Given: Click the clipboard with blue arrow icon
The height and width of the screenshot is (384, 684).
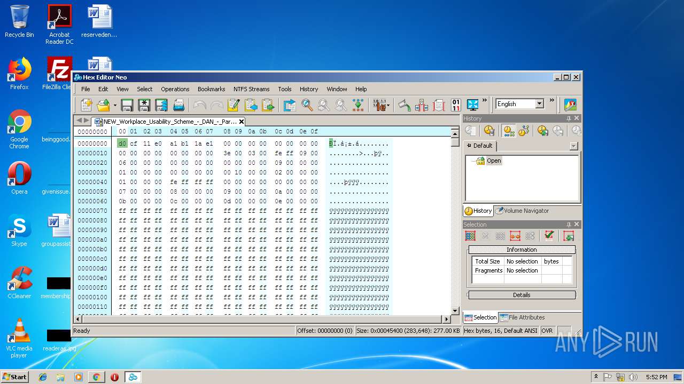Looking at the screenshot, I should click(251, 105).
